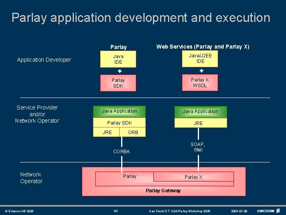The image size is (286, 215).
Task: Click 'Service Provider and/or Network Operator' label
Action: [37, 114]
